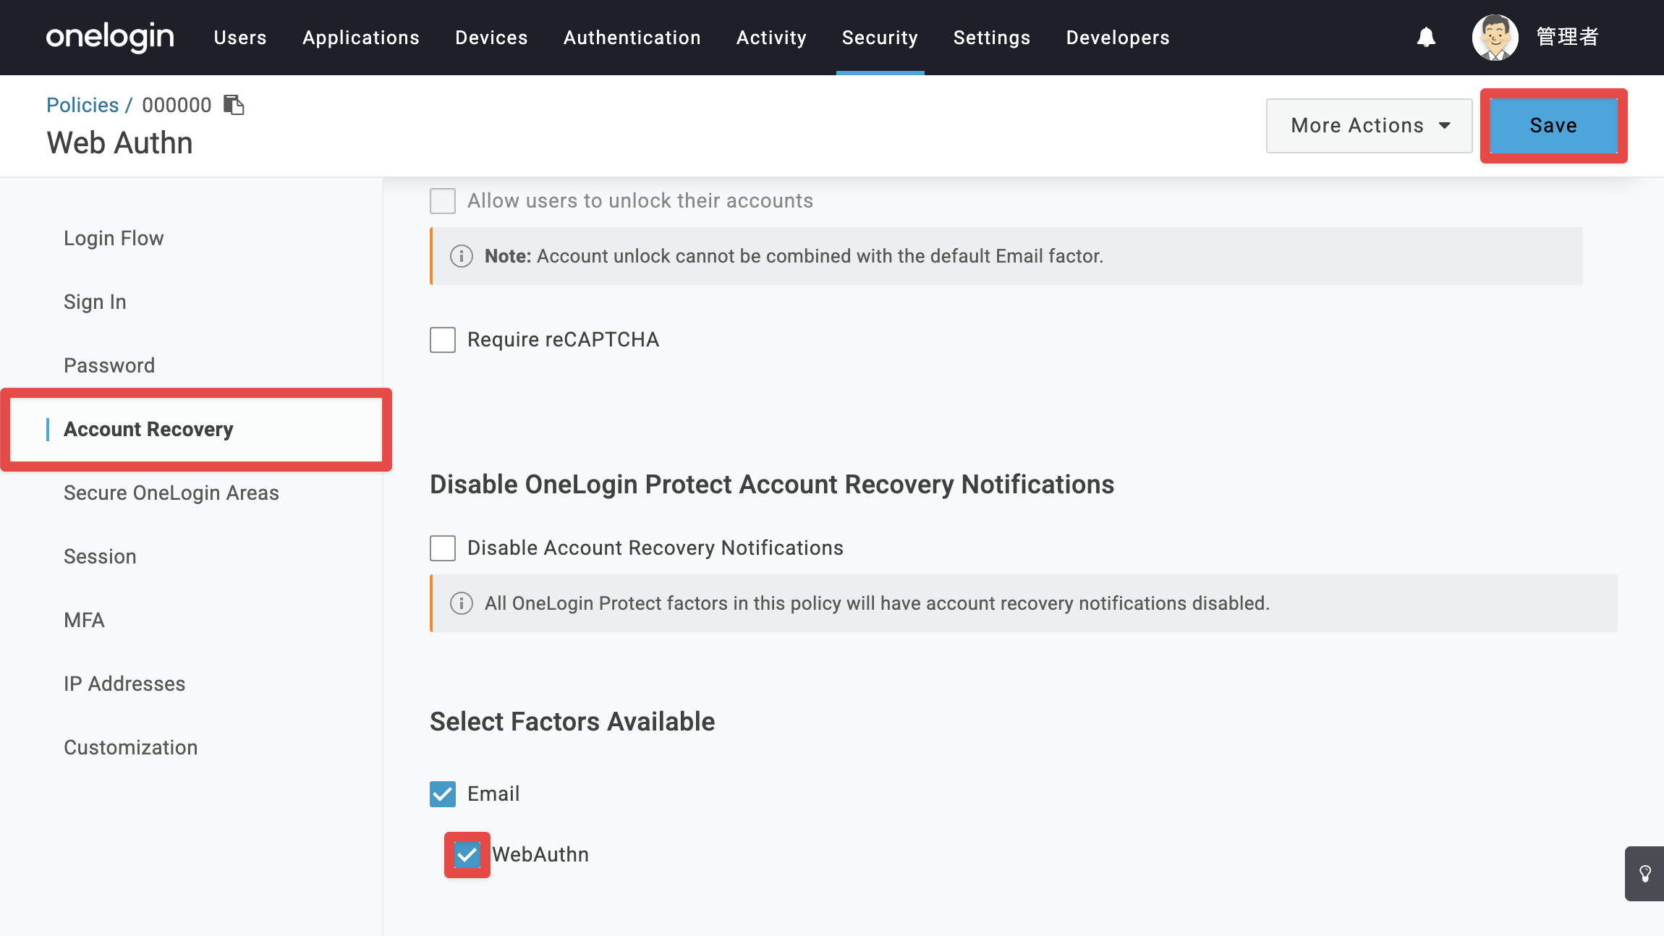Check Disable Account Recovery Notifications
Image resolution: width=1664 pixels, height=936 pixels.
(x=443, y=548)
